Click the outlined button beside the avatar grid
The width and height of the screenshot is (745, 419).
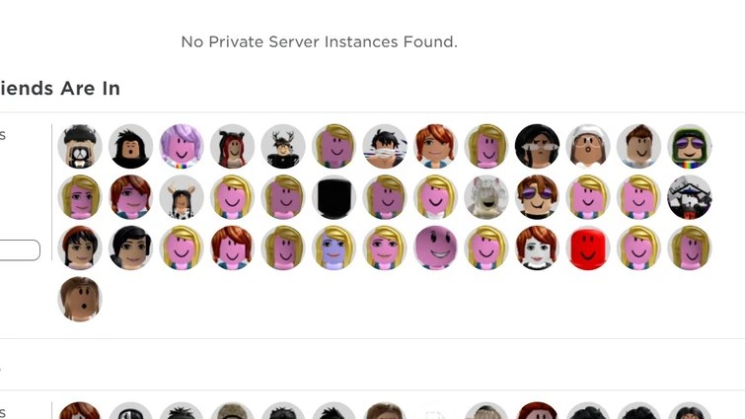[19, 250]
